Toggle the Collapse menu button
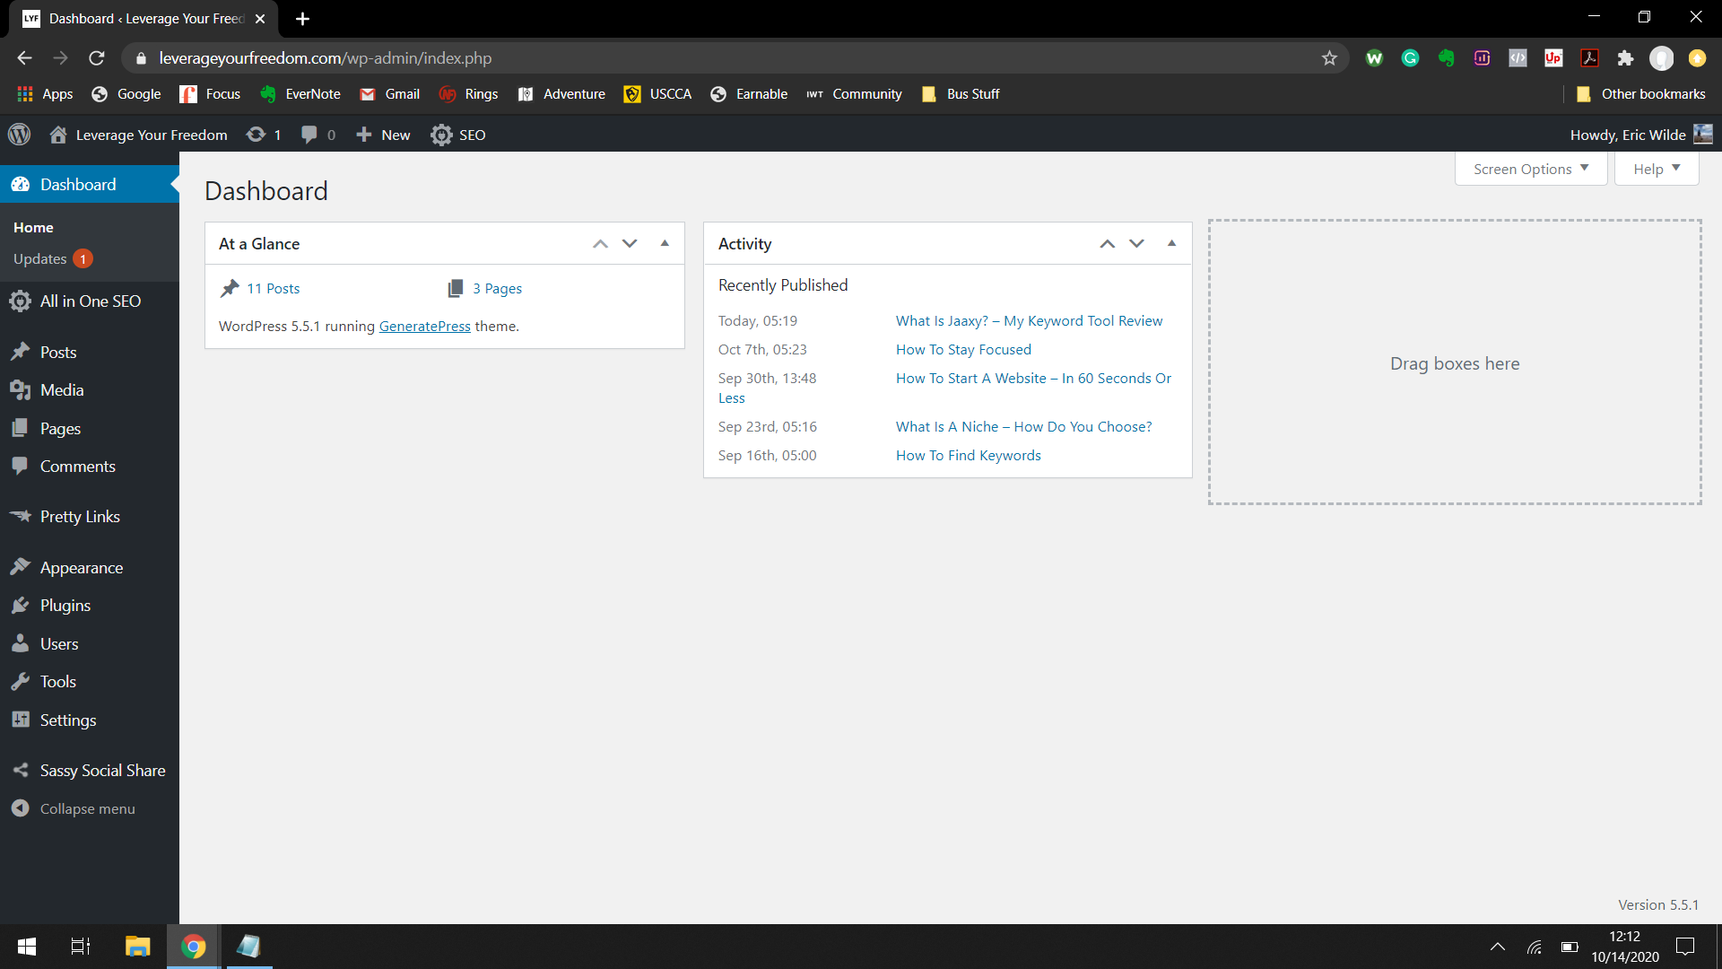Screen dimensions: 1722x969 coord(86,808)
